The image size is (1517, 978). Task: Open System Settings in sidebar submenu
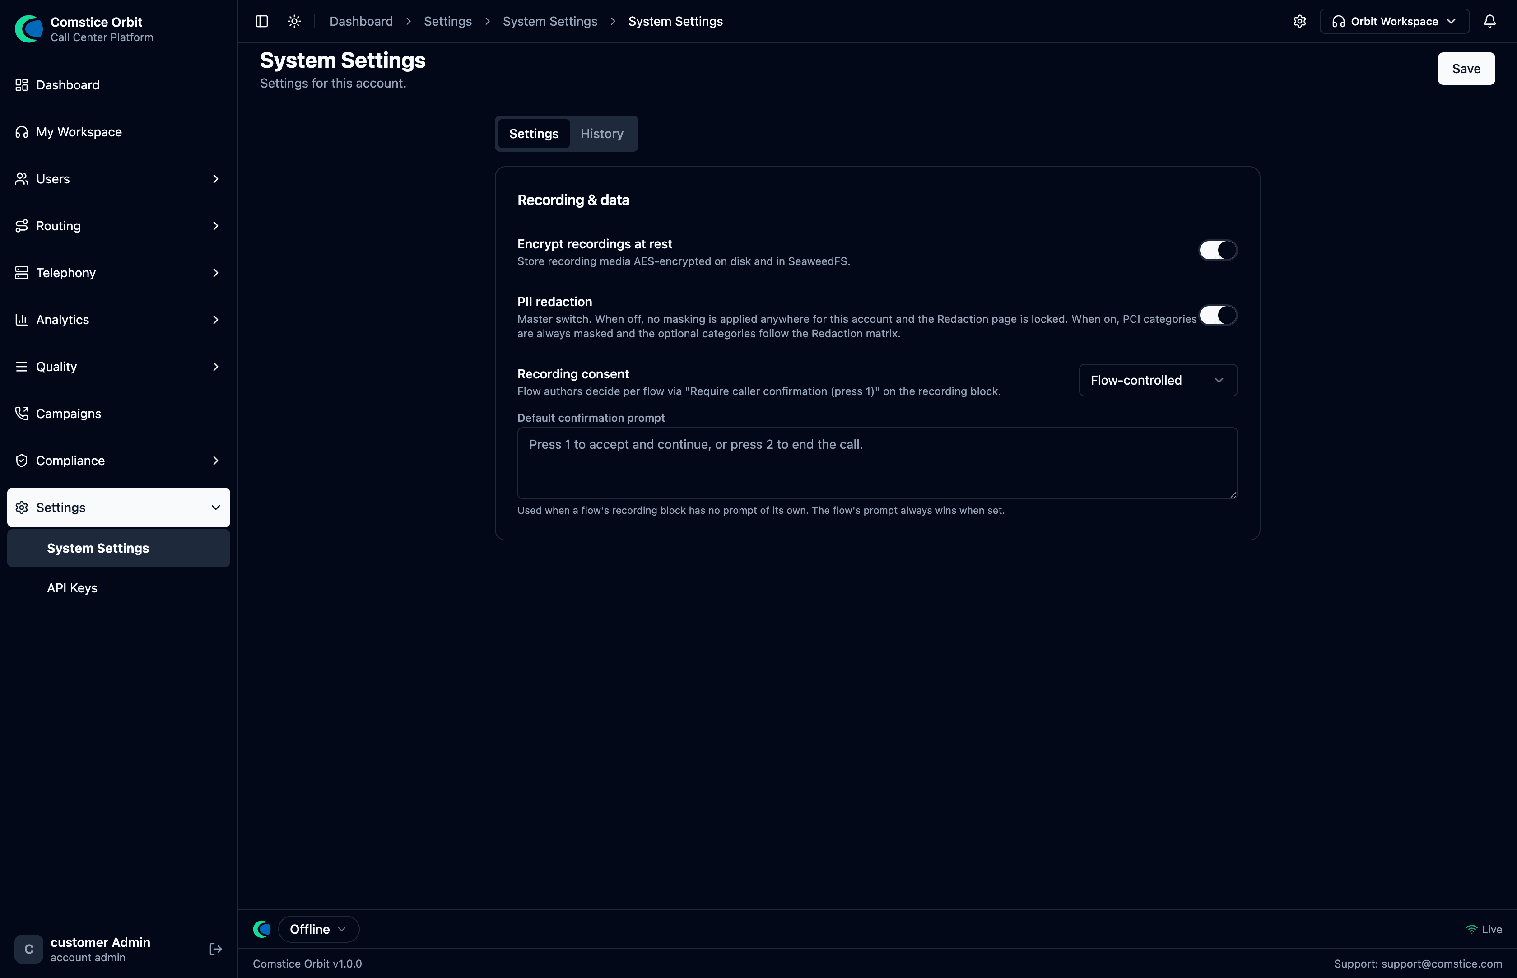pyautogui.click(x=118, y=548)
